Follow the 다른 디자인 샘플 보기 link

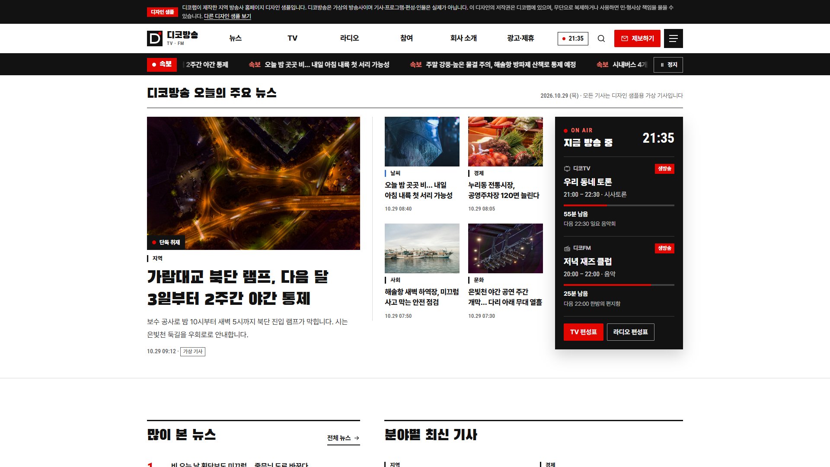tap(227, 16)
